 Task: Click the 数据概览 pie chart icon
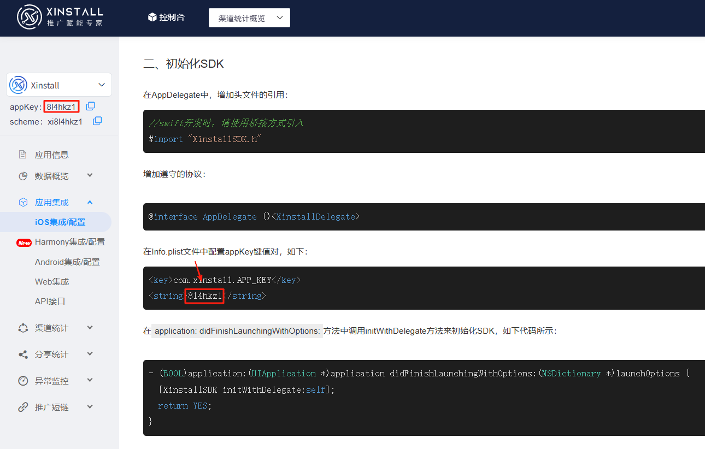[x=23, y=176]
